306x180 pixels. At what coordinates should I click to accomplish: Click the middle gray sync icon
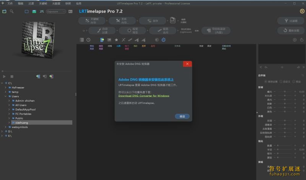(45, 76)
